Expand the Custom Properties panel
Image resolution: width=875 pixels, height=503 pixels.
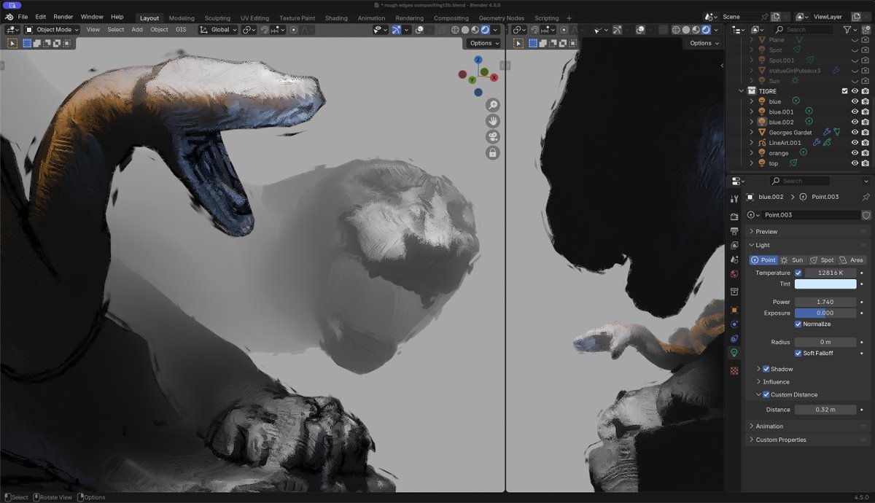point(808,440)
